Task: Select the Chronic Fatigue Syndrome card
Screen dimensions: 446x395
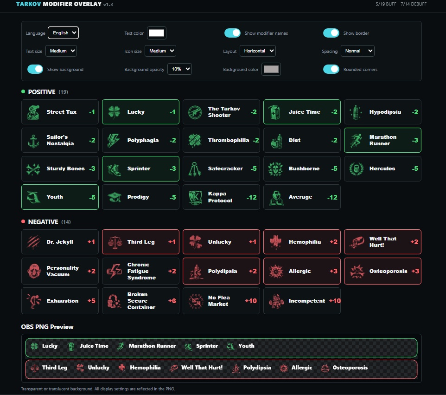Action: click(140, 271)
